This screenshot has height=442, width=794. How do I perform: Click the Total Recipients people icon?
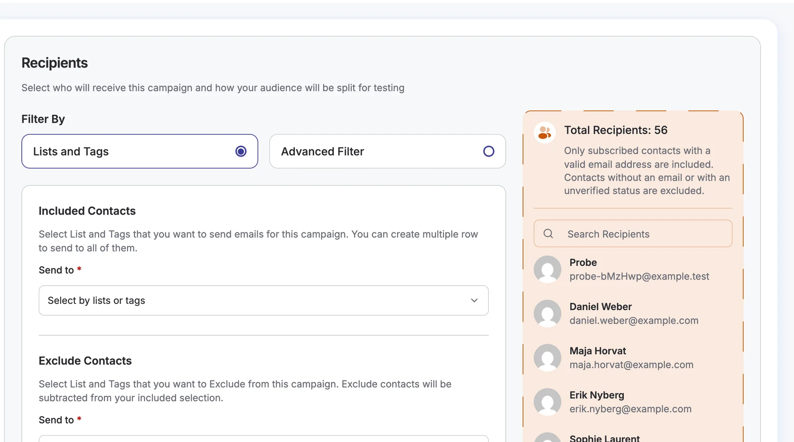tap(544, 133)
